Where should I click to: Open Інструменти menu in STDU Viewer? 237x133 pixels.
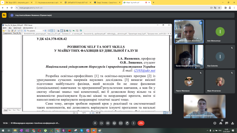pos(28,28)
